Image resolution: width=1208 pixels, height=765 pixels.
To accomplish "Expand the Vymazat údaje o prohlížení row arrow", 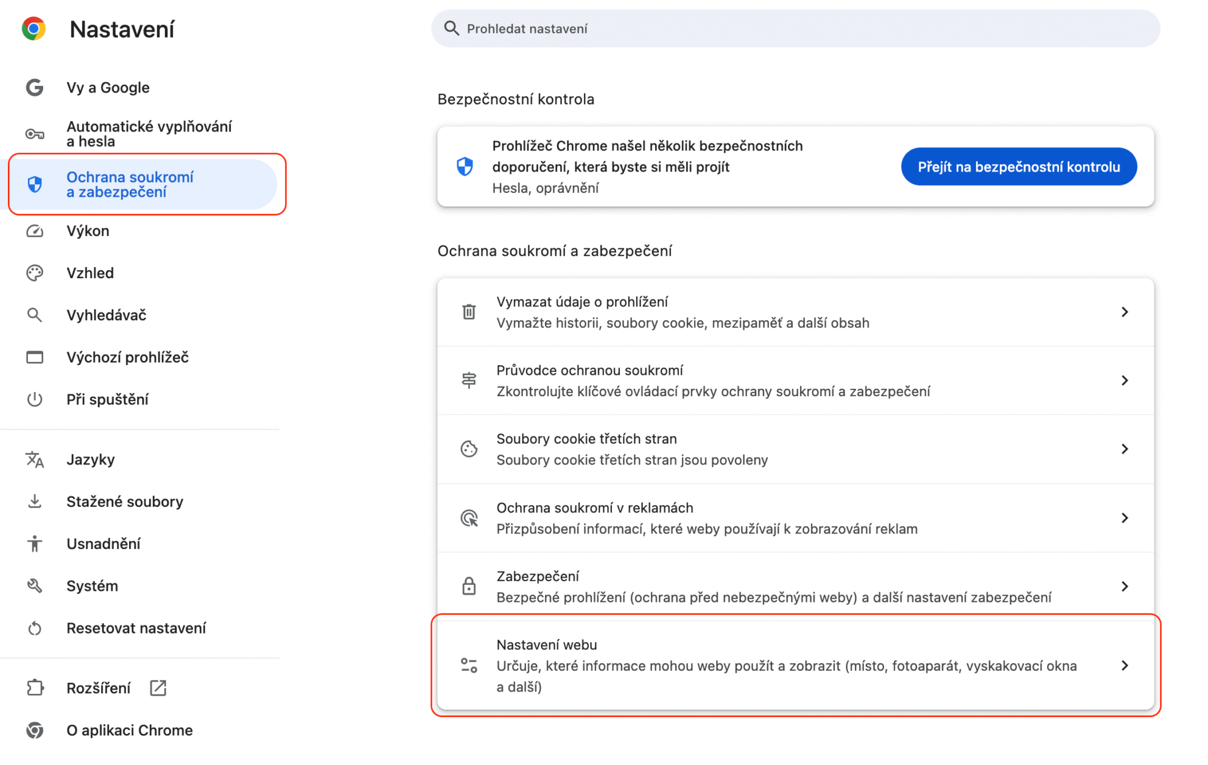I will [x=1125, y=312].
